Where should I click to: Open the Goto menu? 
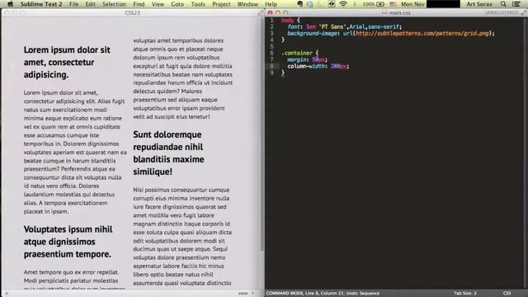pyautogui.click(x=177, y=4)
